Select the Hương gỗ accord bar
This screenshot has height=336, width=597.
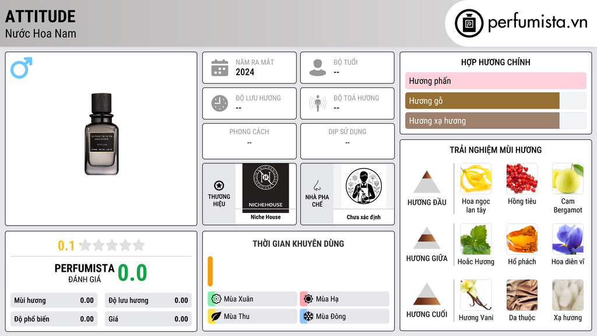[496, 100]
